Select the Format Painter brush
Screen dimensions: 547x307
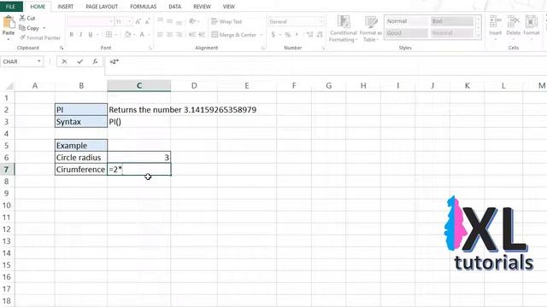[23, 38]
